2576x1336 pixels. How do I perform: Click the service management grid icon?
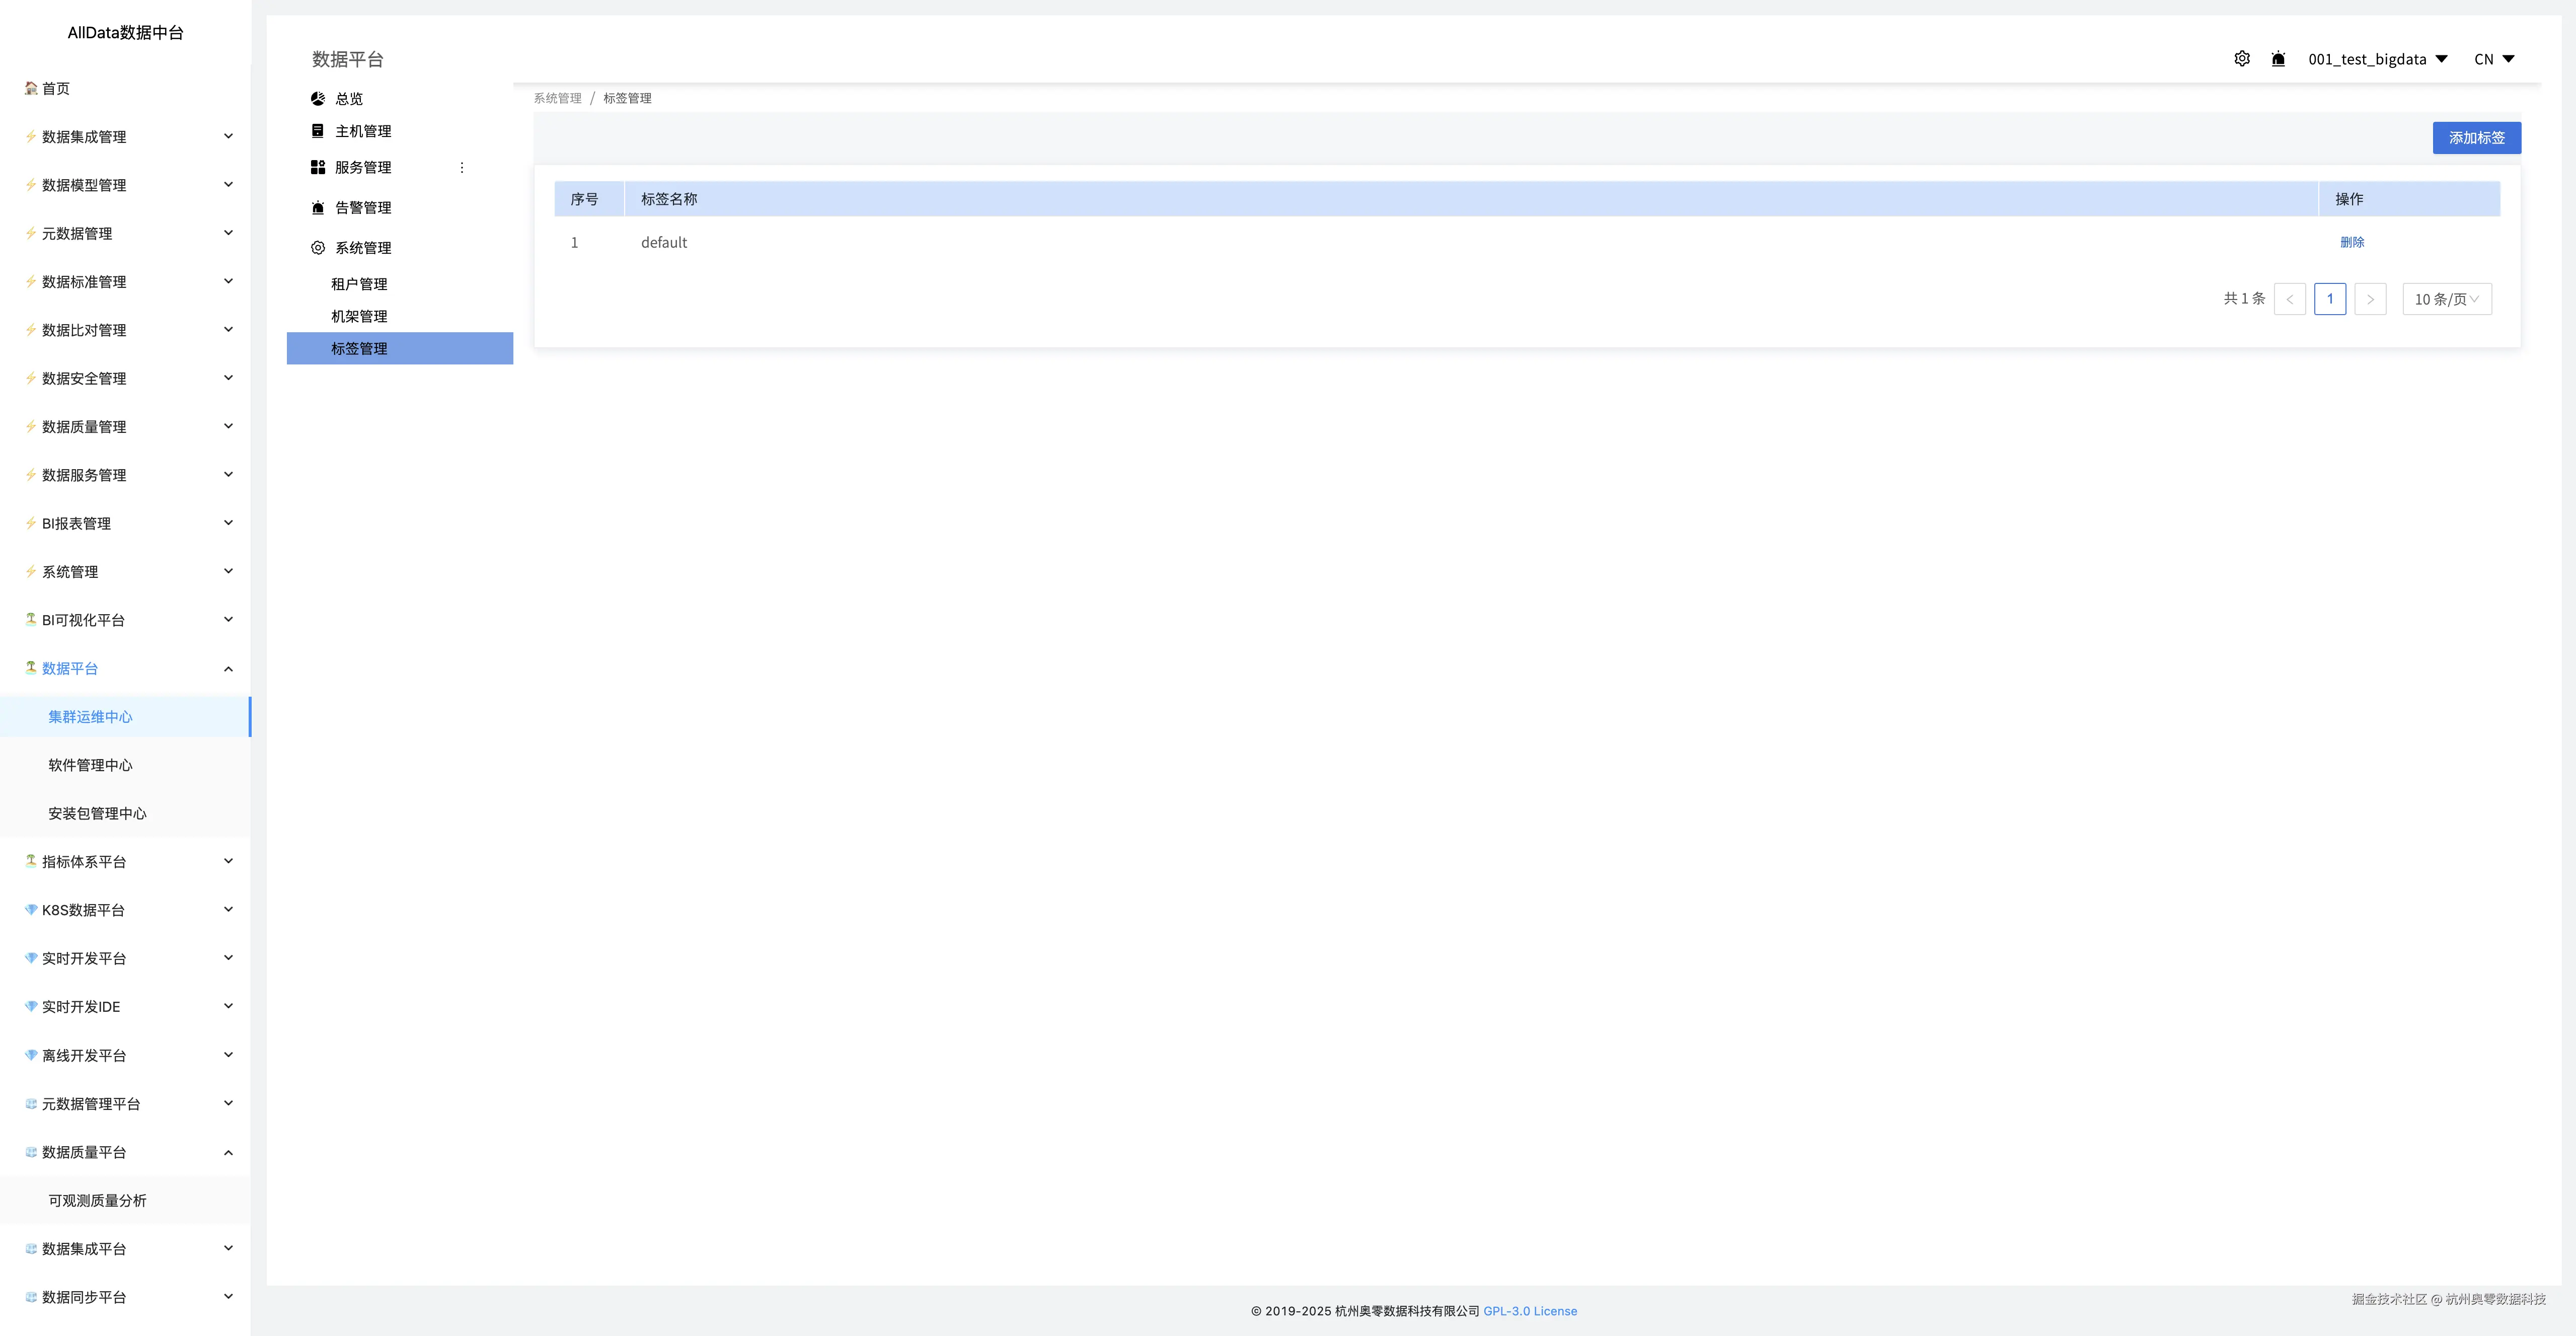[318, 167]
